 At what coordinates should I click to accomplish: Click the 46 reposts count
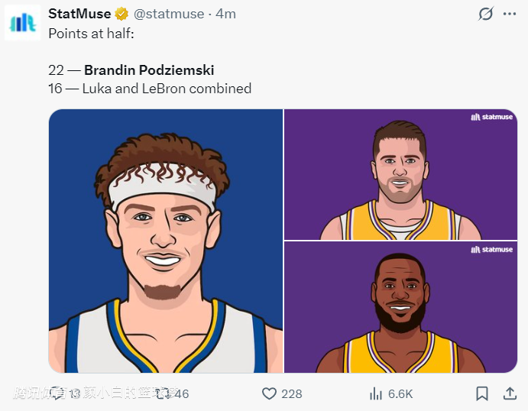click(x=182, y=394)
